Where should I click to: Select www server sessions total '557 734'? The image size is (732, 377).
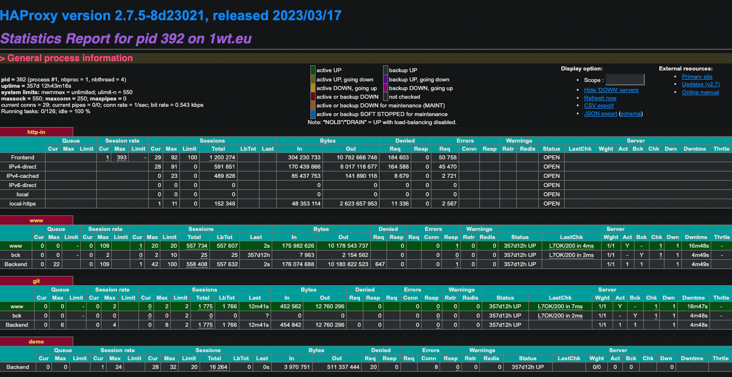197,246
